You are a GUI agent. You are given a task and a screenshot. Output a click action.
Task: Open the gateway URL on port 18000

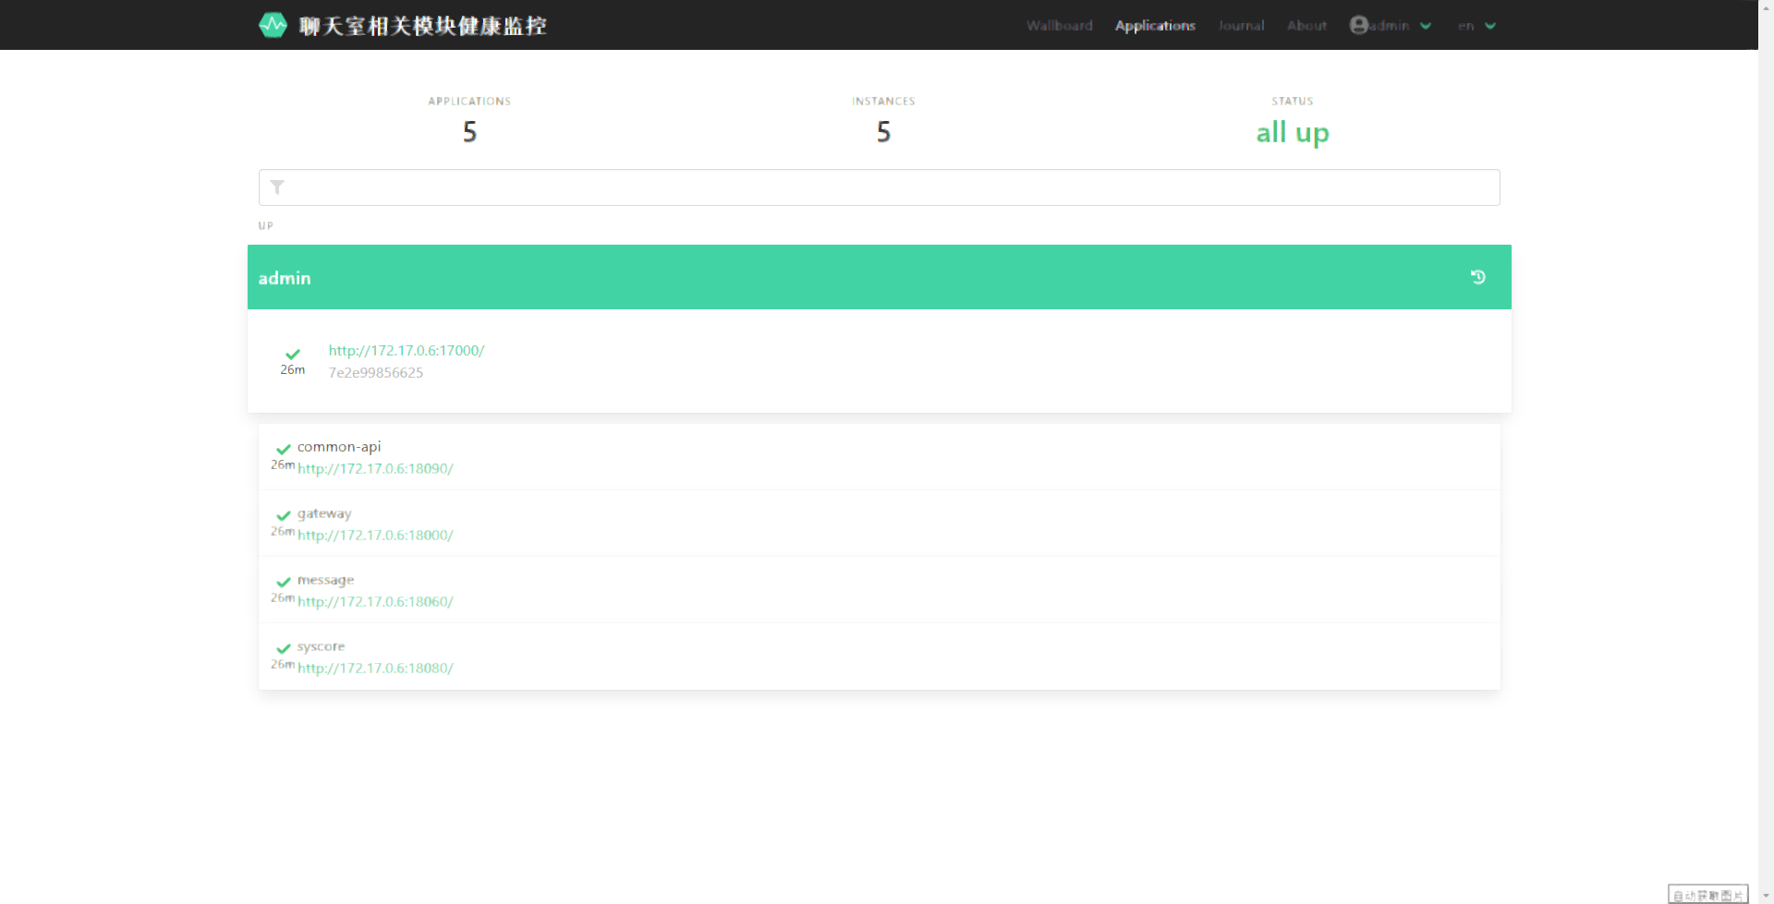click(375, 536)
